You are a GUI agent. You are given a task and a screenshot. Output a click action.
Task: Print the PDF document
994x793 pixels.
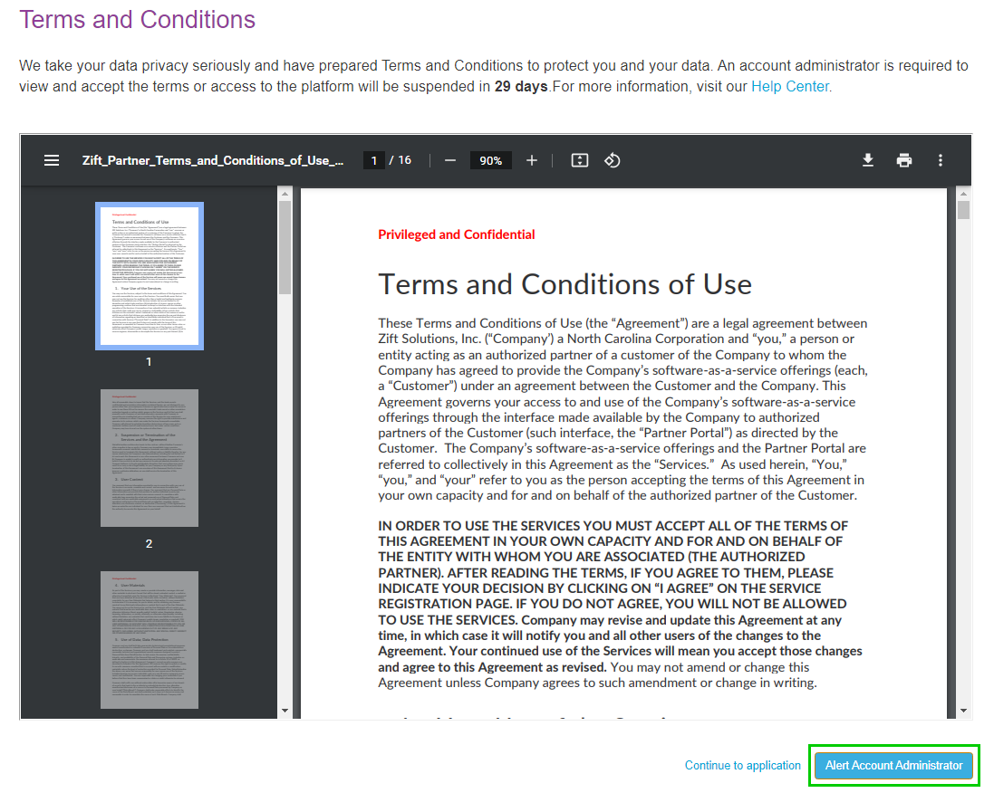click(x=904, y=160)
